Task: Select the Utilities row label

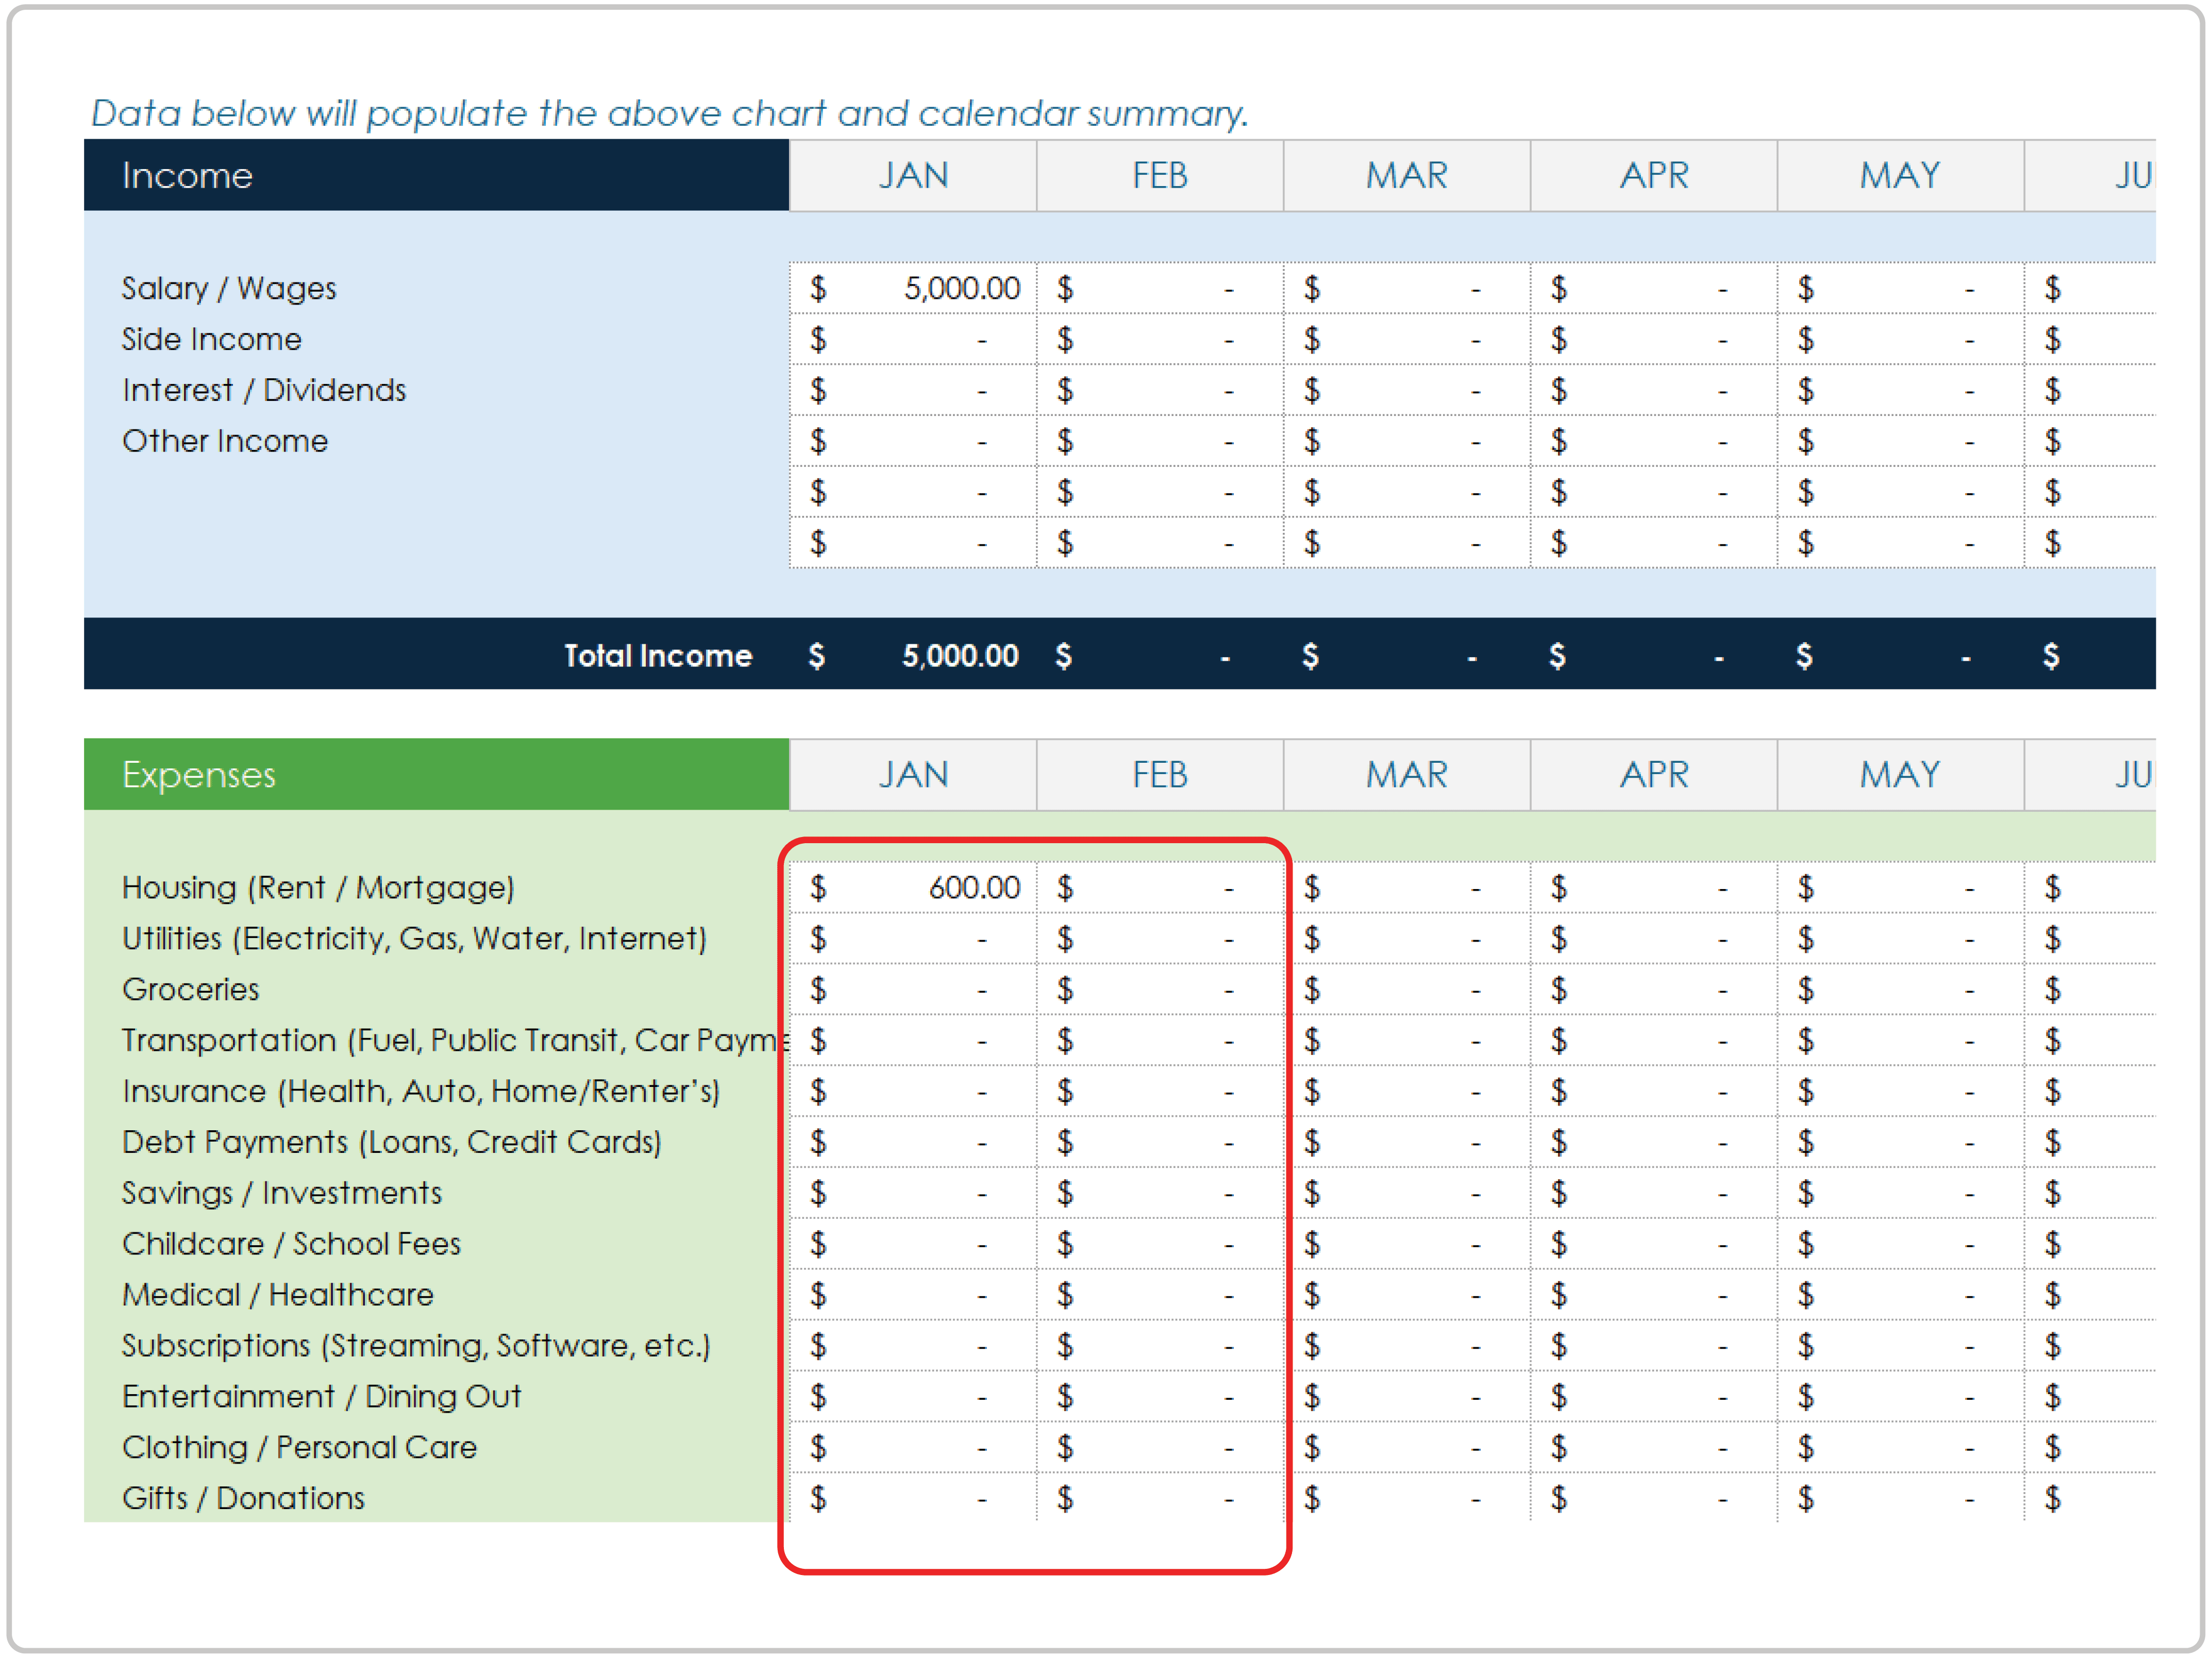Action: 414,938
